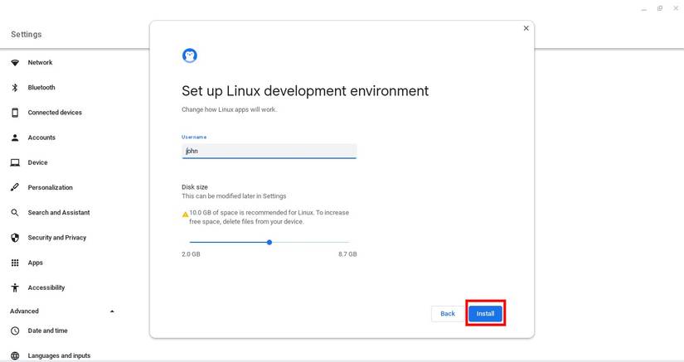Open the Network settings page

click(x=40, y=63)
